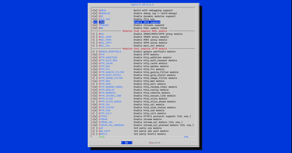Enable the HTTP_IMAGE_FILTER checkbox

click(95, 78)
